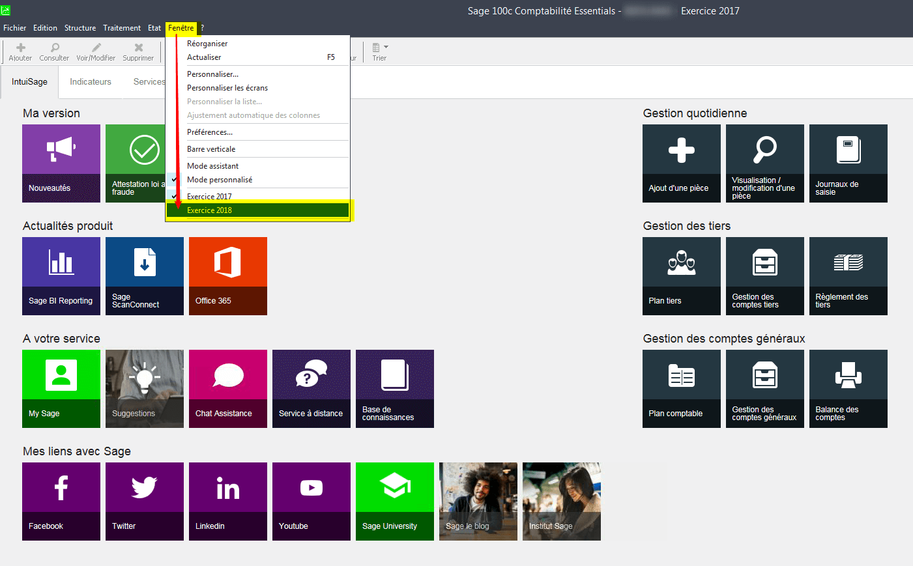Select Exercice 2018 in Fenêtre menu

click(209, 210)
